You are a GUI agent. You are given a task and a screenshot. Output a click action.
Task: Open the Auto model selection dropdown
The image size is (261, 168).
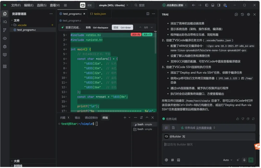point(228,160)
